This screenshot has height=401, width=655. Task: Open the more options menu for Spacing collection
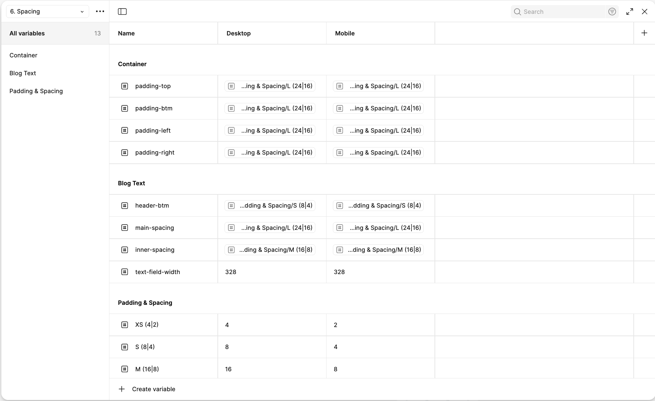pyautogui.click(x=100, y=11)
